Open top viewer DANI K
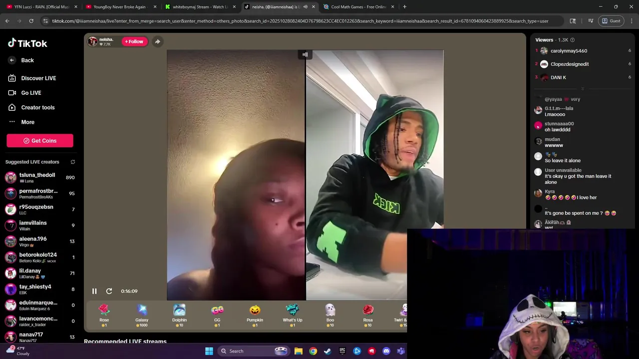This screenshot has width=639, height=359. coord(558,78)
